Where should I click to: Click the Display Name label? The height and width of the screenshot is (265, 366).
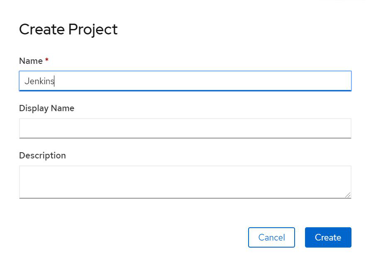coord(46,108)
